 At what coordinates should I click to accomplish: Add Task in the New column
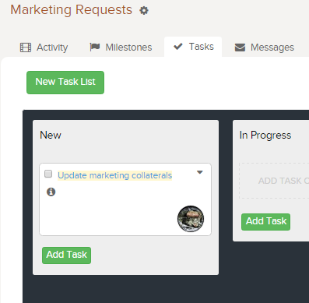(66, 255)
